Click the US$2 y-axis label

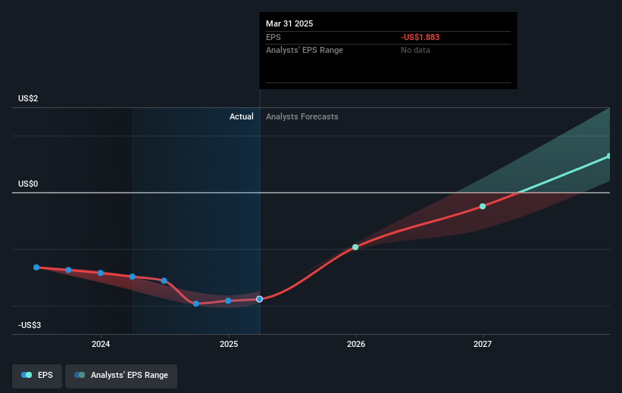pyautogui.click(x=28, y=98)
